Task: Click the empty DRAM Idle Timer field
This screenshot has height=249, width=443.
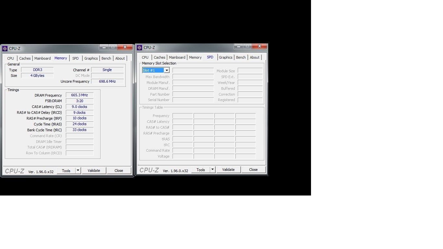Action: tap(80, 141)
